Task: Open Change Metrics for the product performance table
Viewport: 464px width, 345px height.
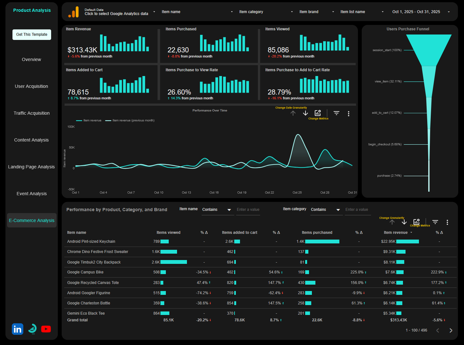Action: 416,221
